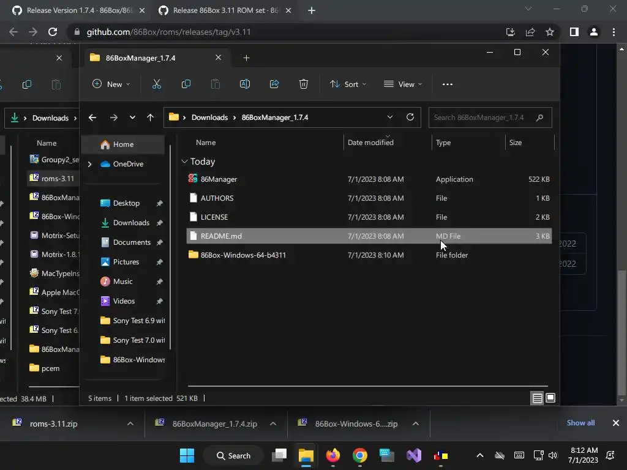Open Task View on the taskbar

pos(279,455)
